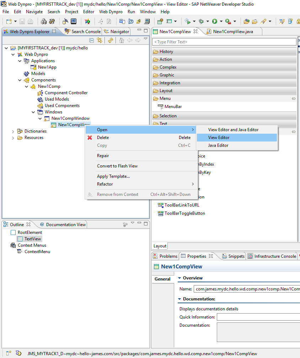
Task: Collapse the MYFIRSTTRACK_dev project node
Action: (6, 48)
